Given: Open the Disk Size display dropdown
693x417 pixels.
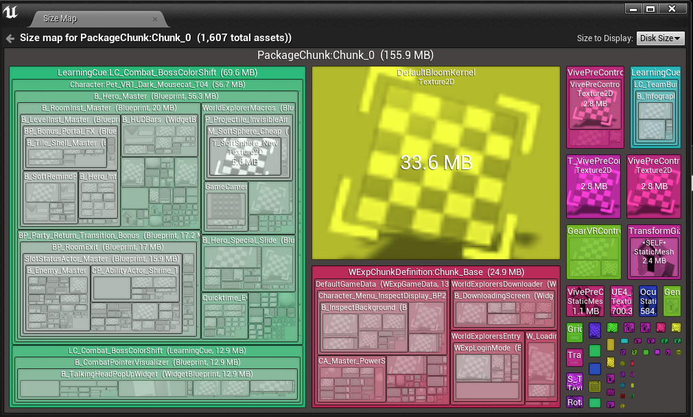Looking at the screenshot, I should pyautogui.click(x=659, y=38).
